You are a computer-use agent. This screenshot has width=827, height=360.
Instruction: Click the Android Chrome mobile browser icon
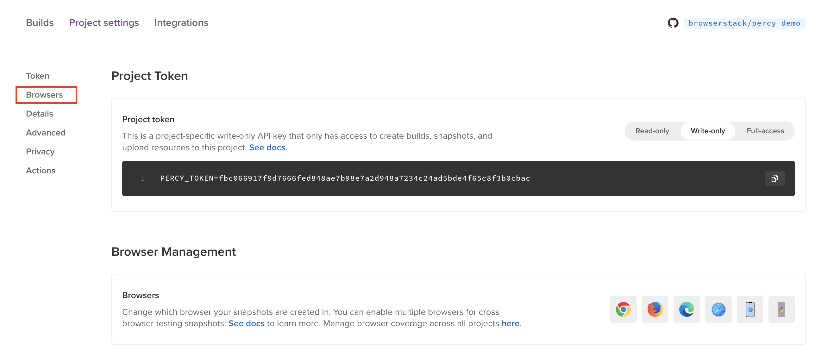pos(781,309)
